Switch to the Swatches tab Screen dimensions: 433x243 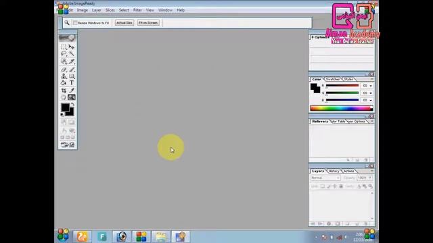click(332, 80)
